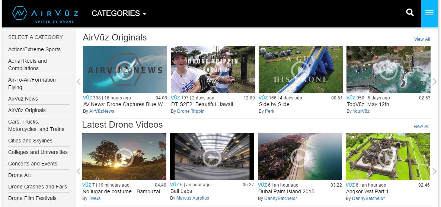Select Drone Art category
The width and height of the screenshot is (441, 207).
tap(19, 175)
